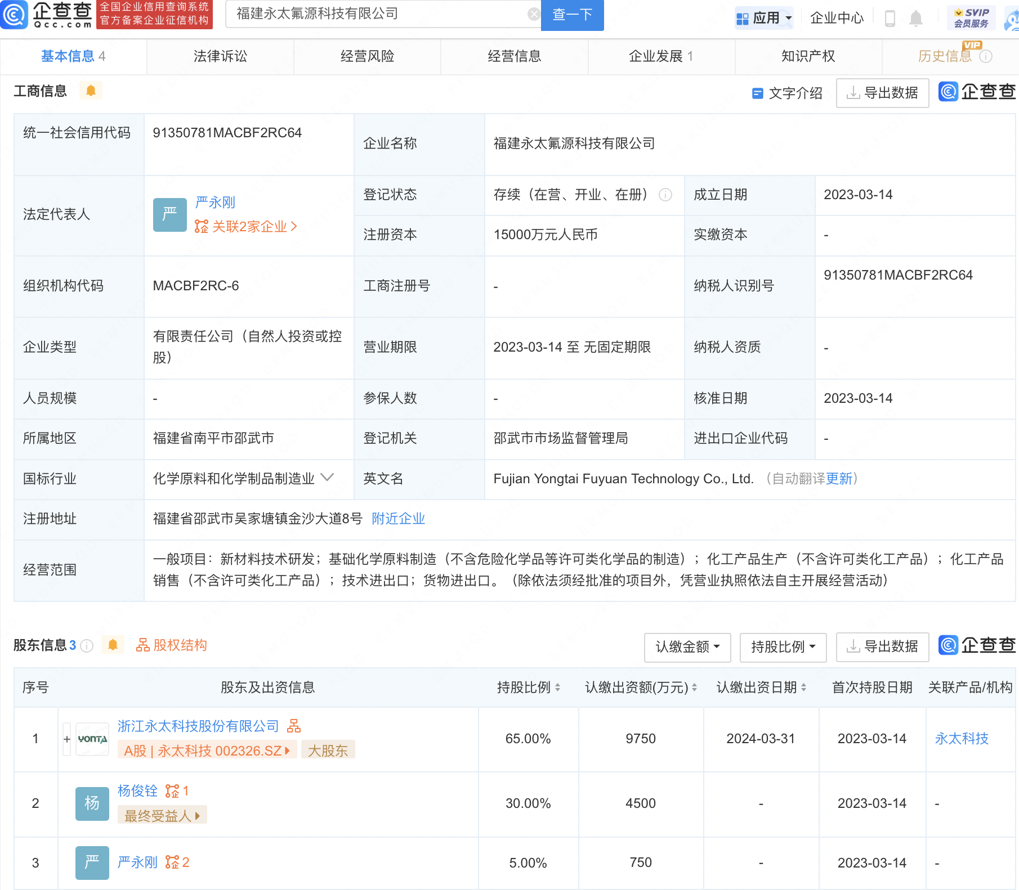
Task: Expand shareholder row one with plus
Action: (x=66, y=739)
